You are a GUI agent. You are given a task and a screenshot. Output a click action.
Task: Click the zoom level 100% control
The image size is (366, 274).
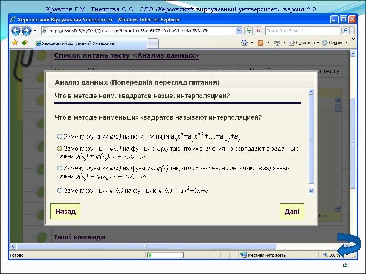[x=334, y=255]
